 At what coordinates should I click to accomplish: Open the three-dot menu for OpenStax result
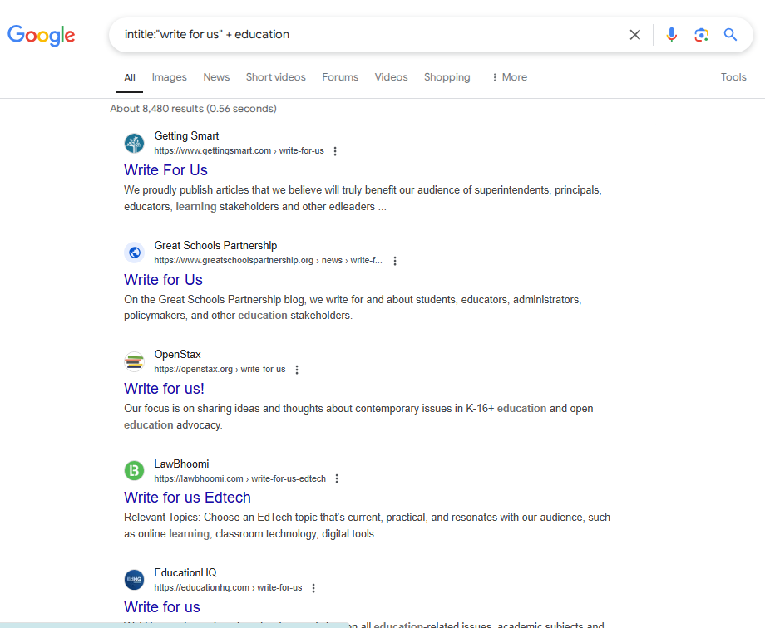coord(297,370)
